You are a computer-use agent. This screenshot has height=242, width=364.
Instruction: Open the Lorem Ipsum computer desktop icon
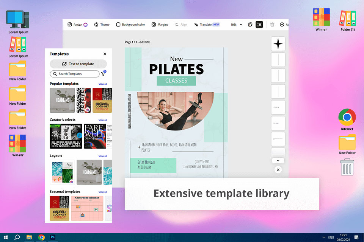(18, 22)
